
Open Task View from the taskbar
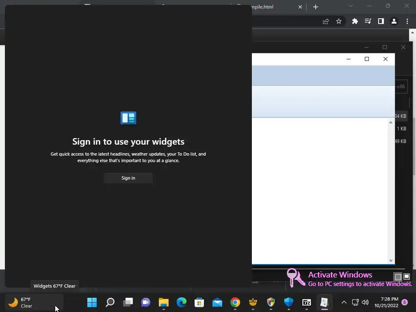point(128,302)
